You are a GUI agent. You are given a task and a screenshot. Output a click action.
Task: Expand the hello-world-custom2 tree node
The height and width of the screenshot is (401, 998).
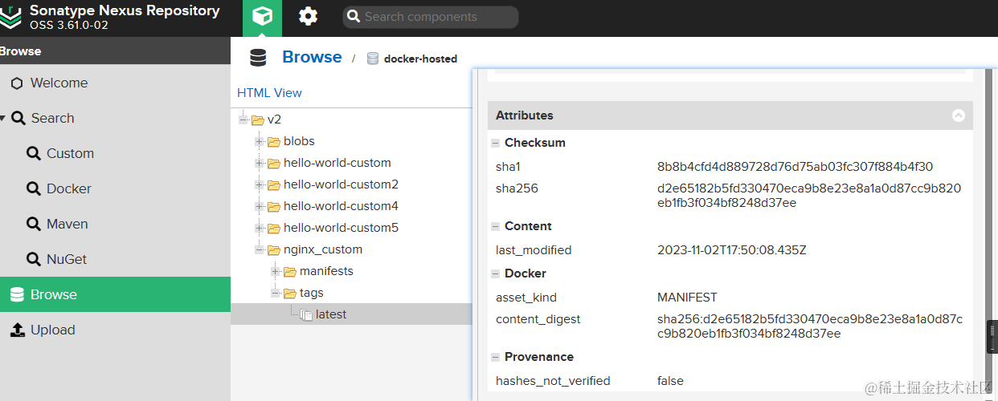(260, 185)
